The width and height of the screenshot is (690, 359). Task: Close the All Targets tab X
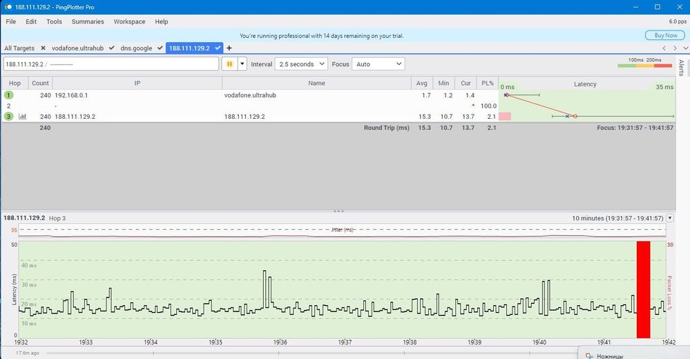point(43,48)
